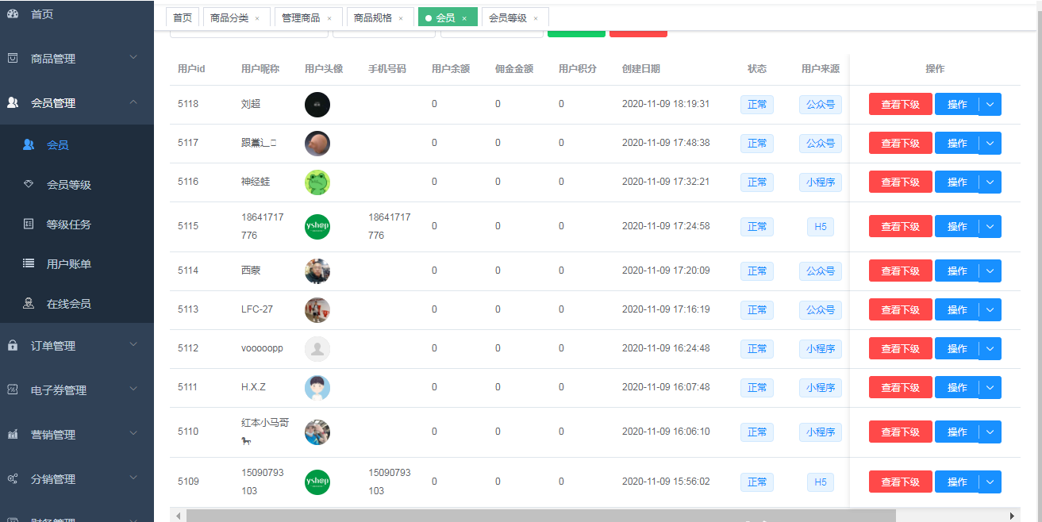Screen dimensions: 1042x522
Task: Click the 会员管理 people icon
Action: pos(13,102)
